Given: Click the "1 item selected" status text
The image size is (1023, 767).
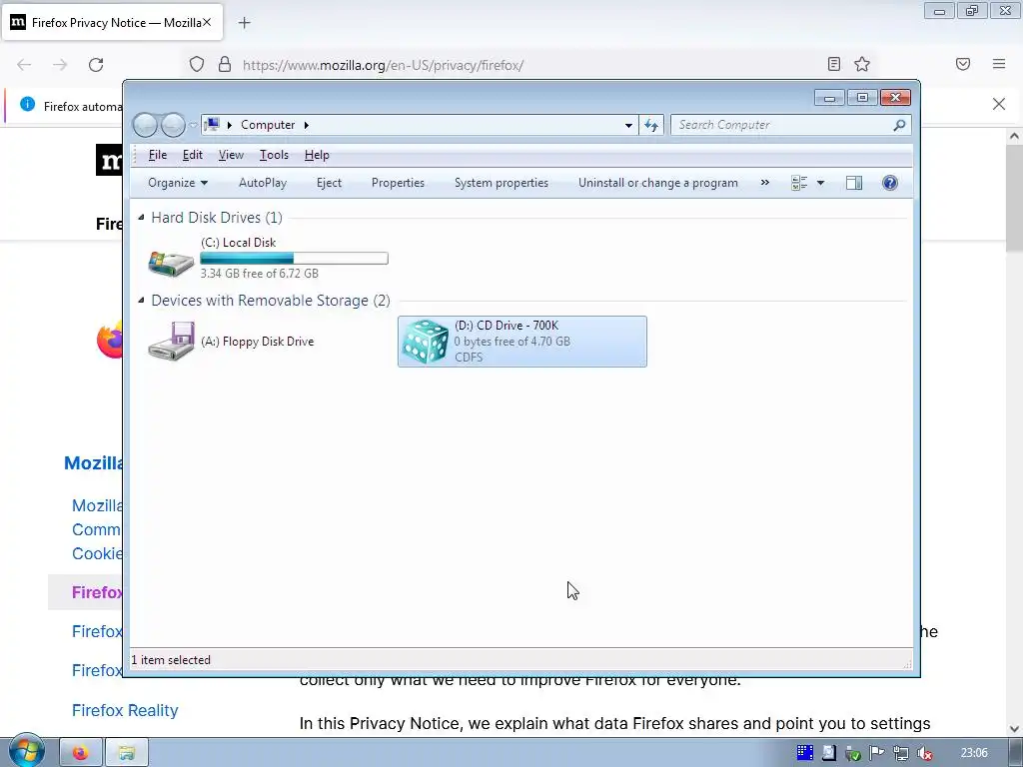Looking at the screenshot, I should (171, 660).
